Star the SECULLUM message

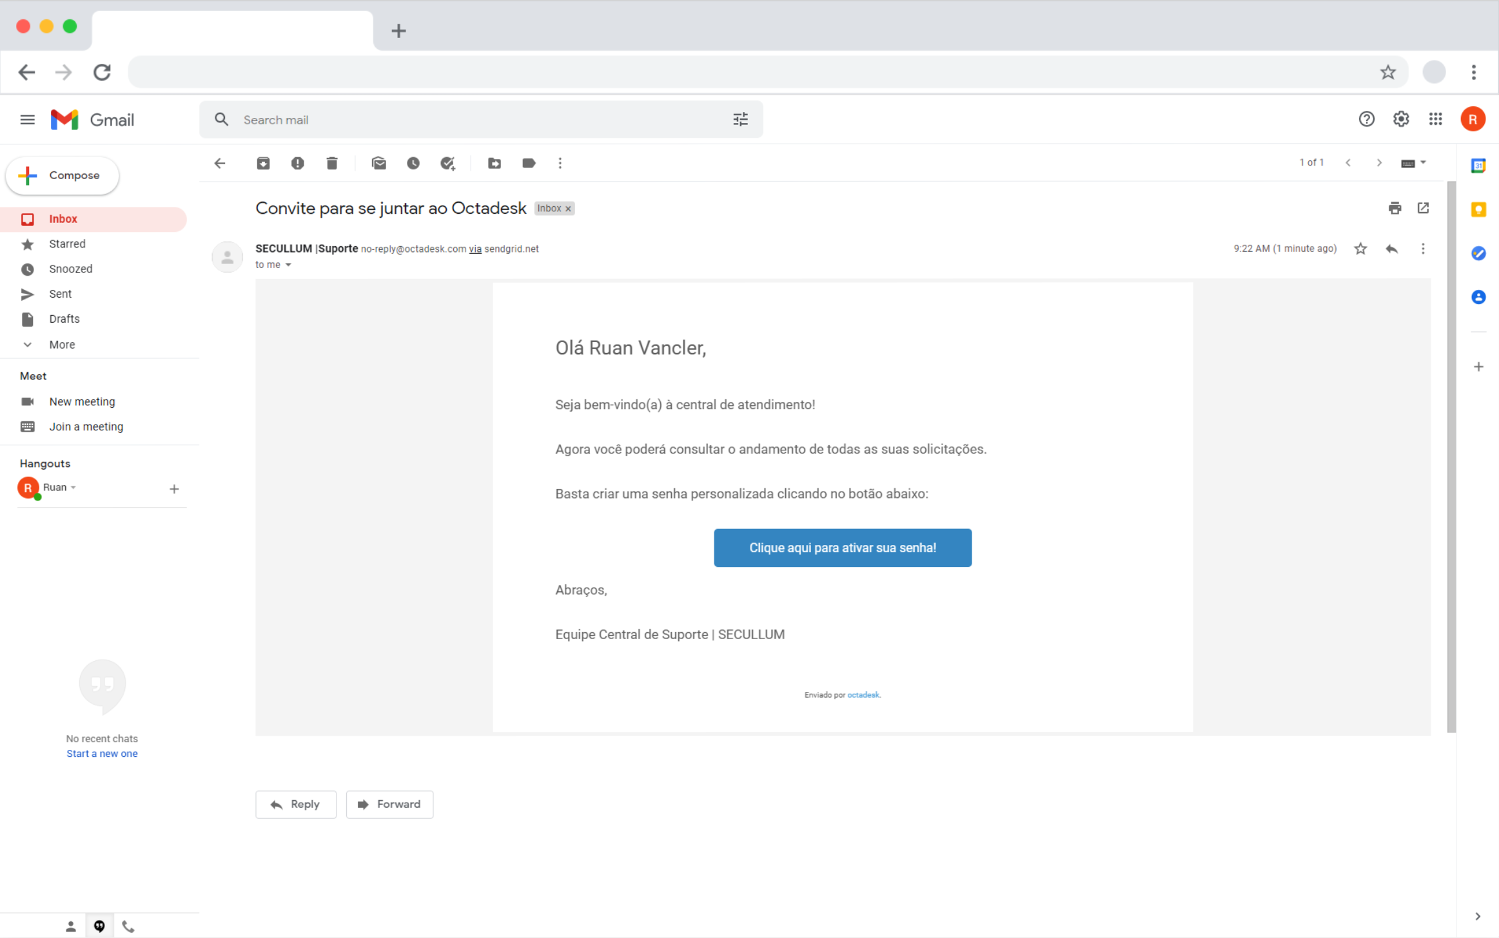pyautogui.click(x=1360, y=249)
